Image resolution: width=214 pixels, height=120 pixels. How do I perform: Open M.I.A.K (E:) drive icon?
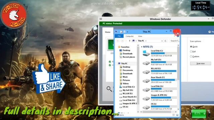pos(146,72)
